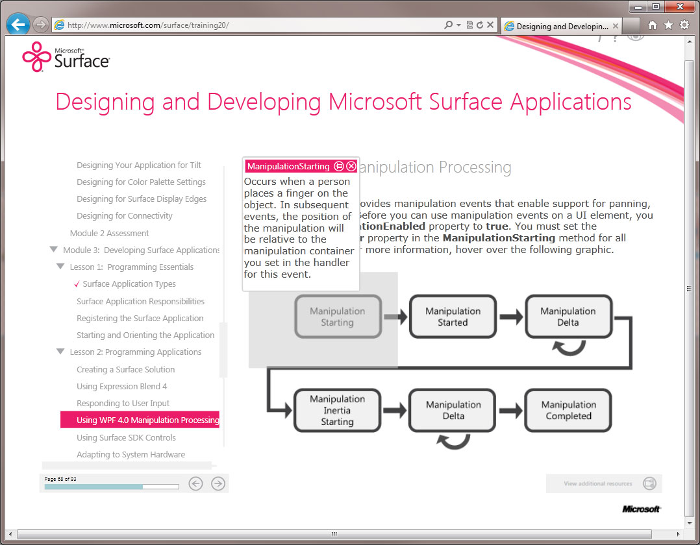Collapse Lesson 1 Programming Essentials triangle

(x=60, y=267)
